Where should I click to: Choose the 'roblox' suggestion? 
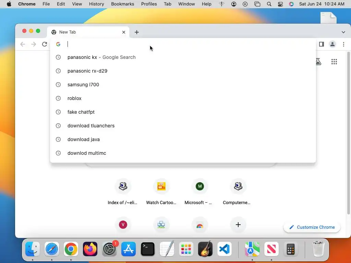(183, 98)
